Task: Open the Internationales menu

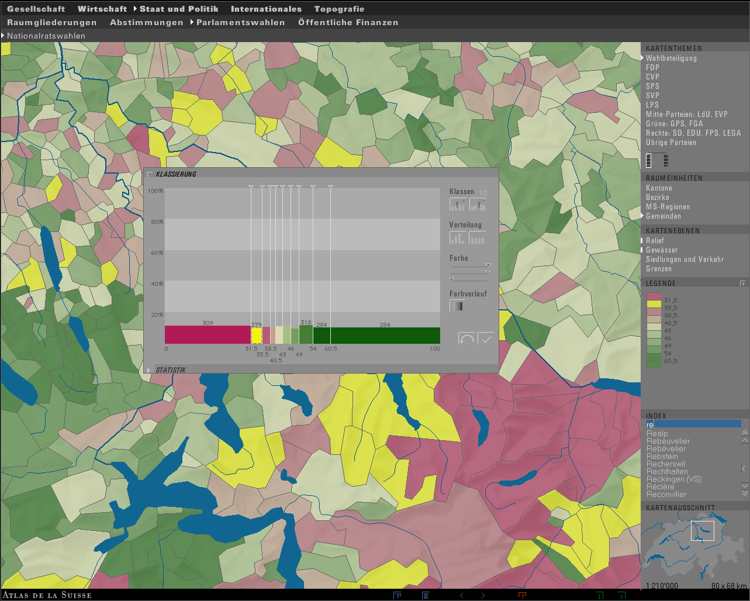Action: click(266, 9)
